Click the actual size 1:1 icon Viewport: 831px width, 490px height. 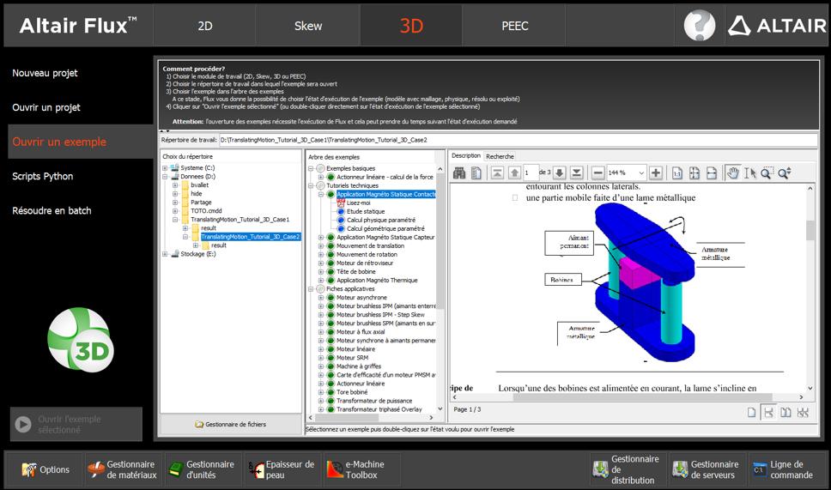coord(677,173)
